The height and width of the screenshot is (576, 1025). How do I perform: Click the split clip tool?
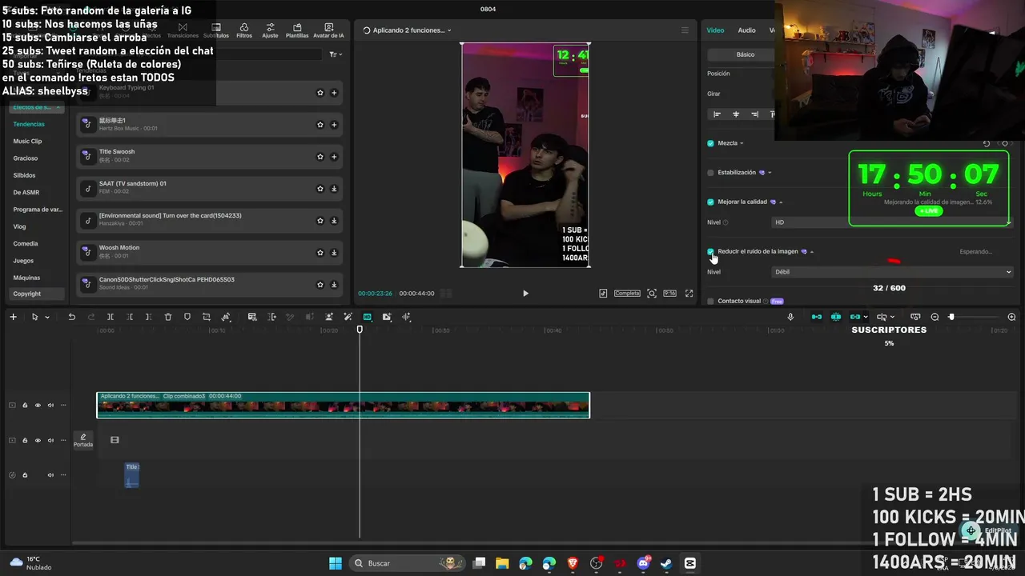(x=111, y=317)
